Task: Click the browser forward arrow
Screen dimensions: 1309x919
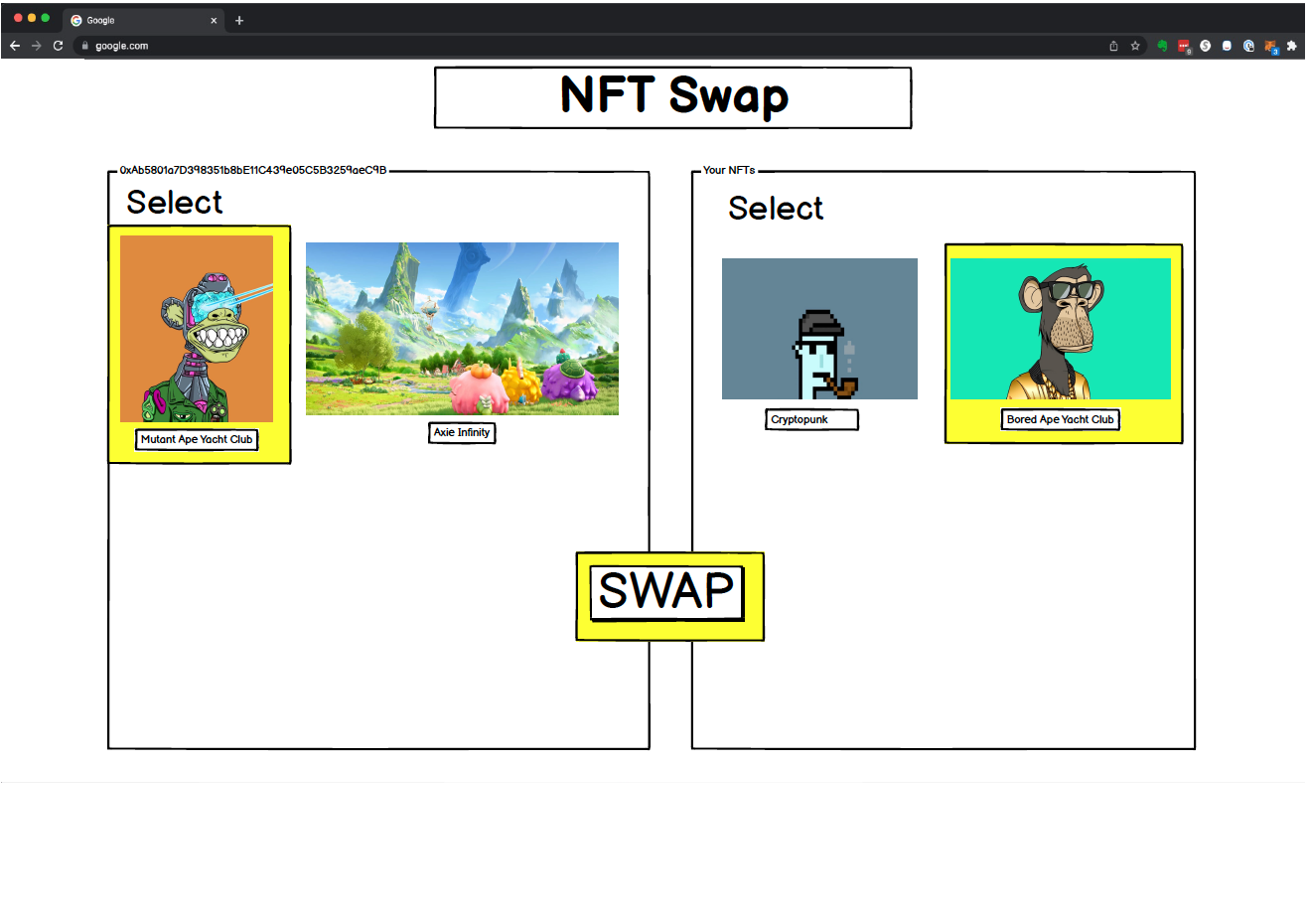Action: [x=37, y=46]
